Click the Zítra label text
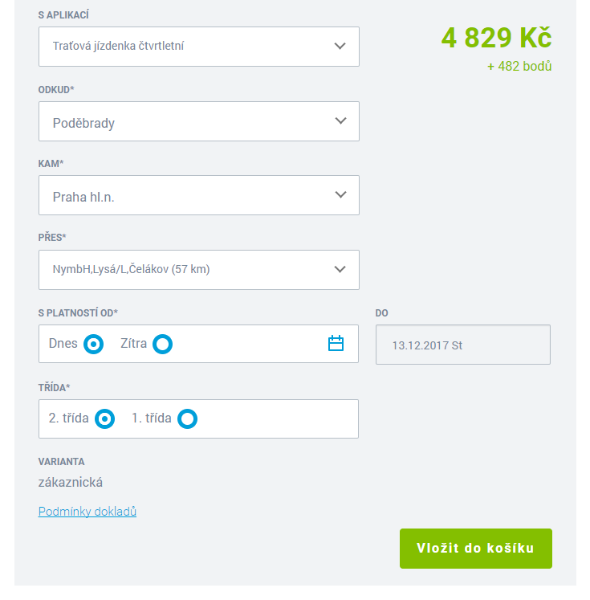The image size is (590, 600). coord(133,343)
